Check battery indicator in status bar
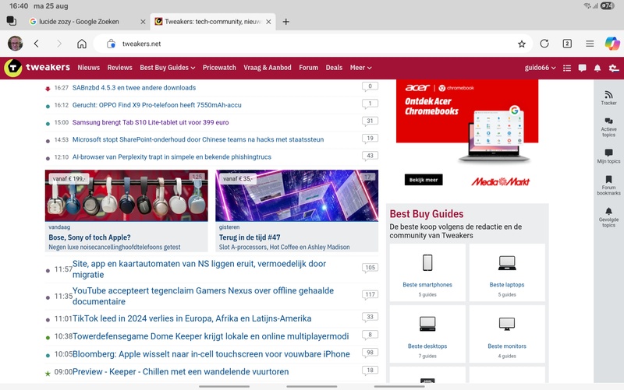 (608, 5)
